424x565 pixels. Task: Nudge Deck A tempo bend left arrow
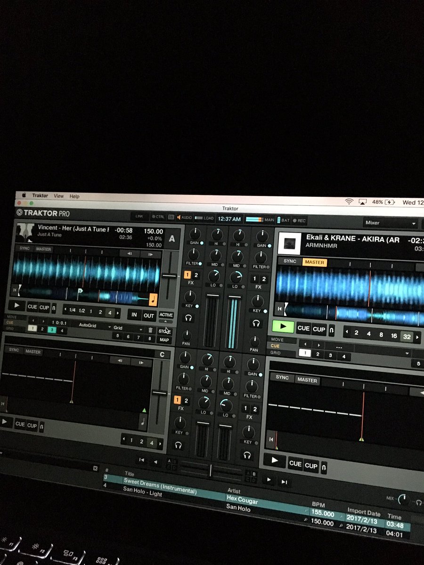(x=130, y=254)
